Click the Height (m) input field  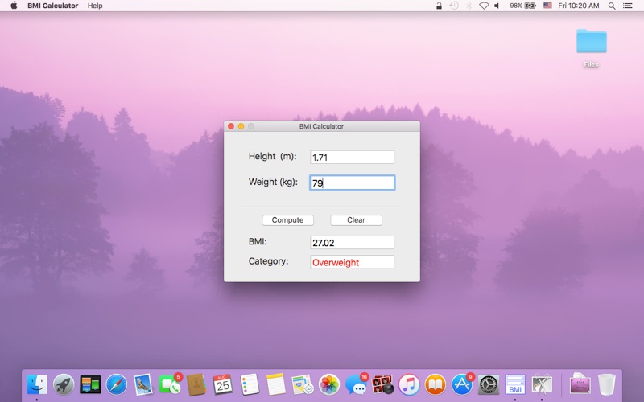click(352, 158)
